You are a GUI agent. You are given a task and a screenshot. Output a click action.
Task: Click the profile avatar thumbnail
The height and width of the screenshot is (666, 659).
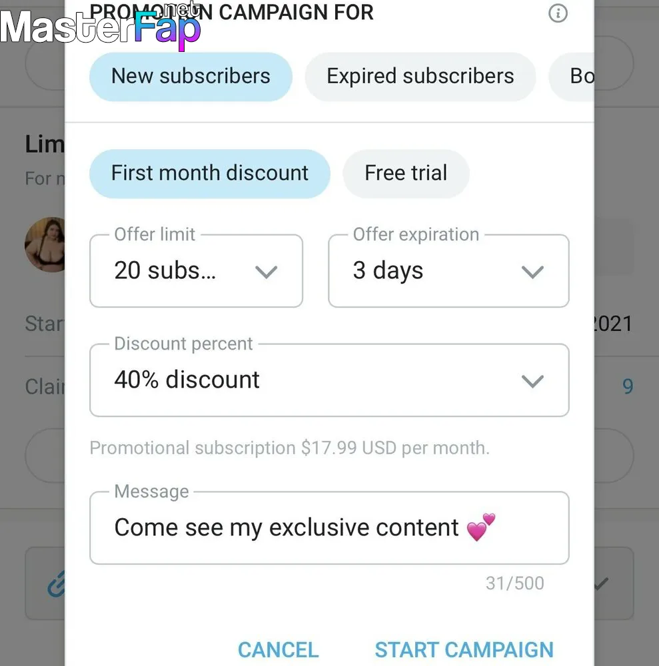(x=45, y=244)
